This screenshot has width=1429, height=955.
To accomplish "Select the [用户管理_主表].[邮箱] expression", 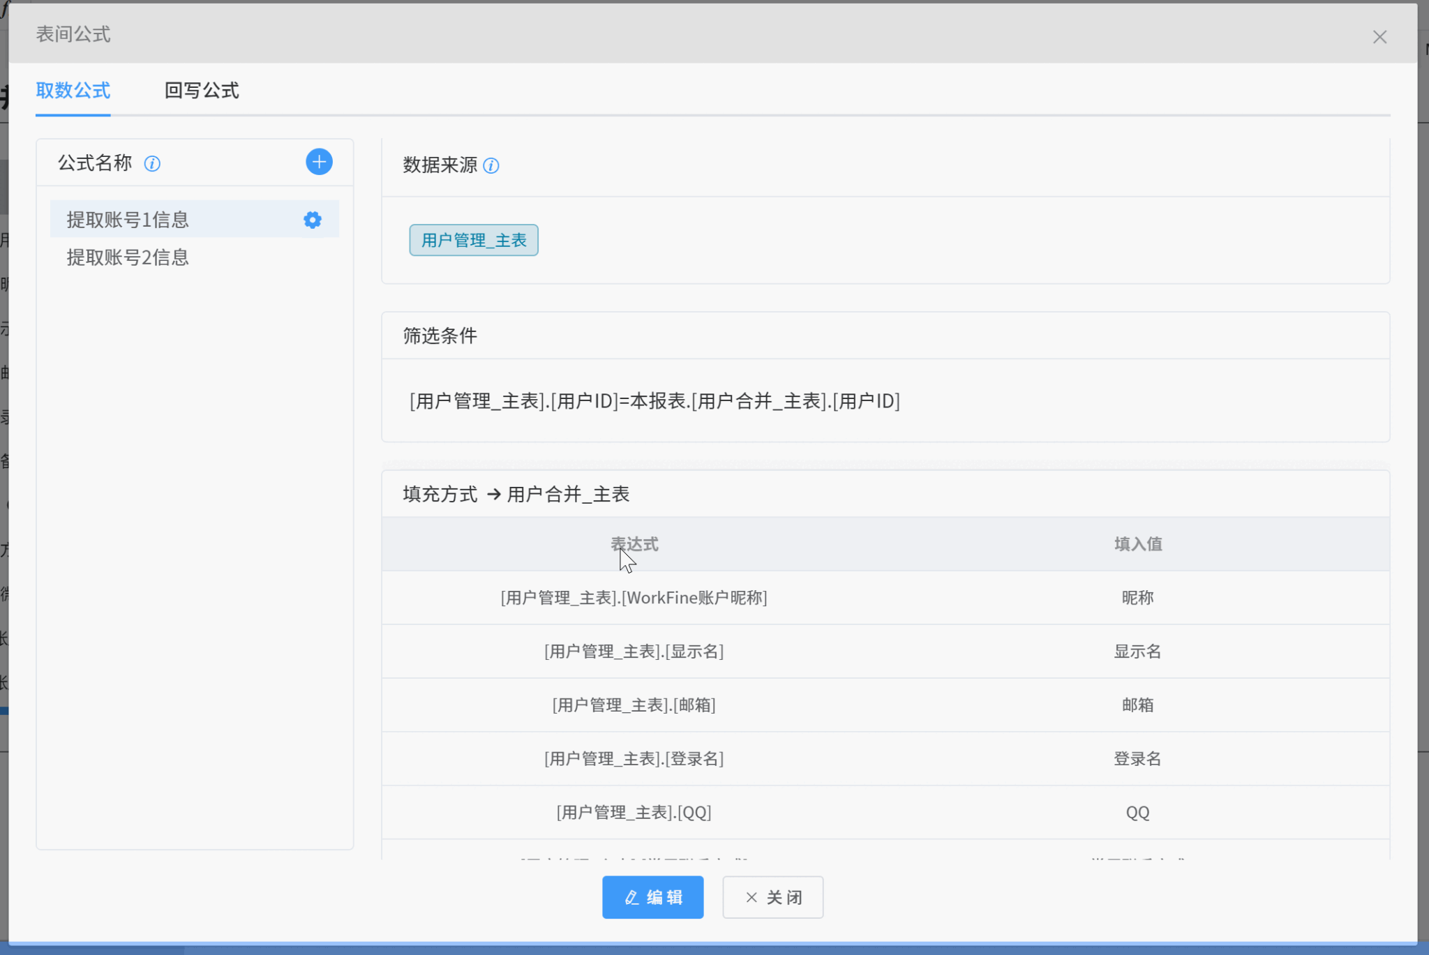I will [x=634, y=705].
